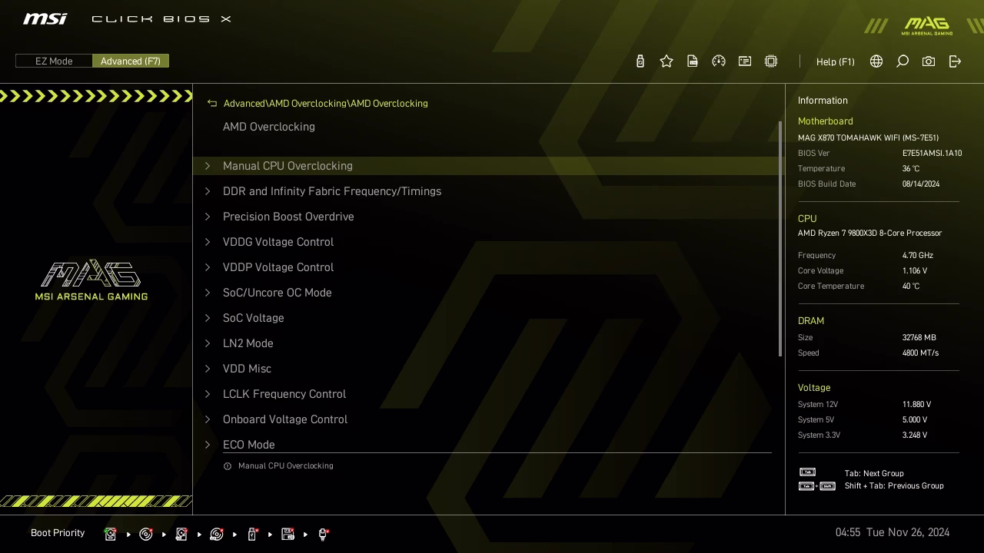
Task: Go back using the breadcrumb return arrow
Action: [x=212, y=103]
